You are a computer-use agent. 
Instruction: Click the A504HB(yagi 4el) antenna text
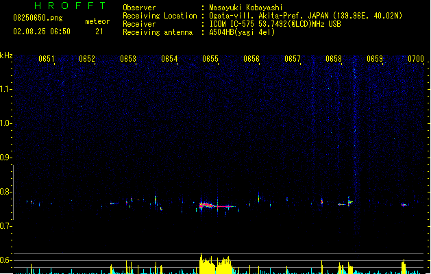click(242, 32)
